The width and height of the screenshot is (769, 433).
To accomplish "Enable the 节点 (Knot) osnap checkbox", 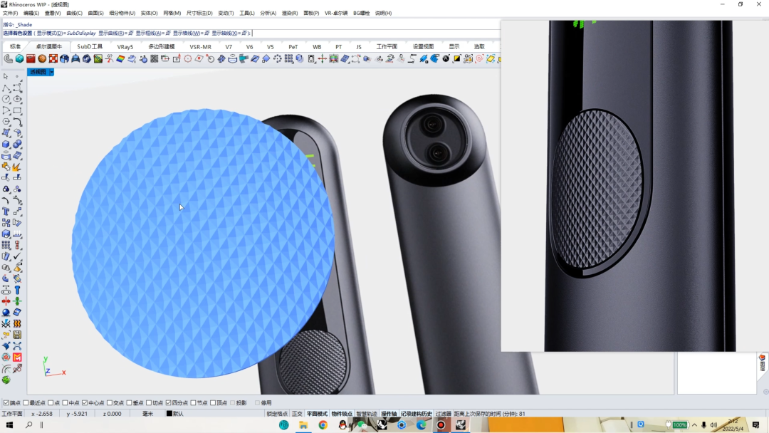I will [x=193, y=403].
